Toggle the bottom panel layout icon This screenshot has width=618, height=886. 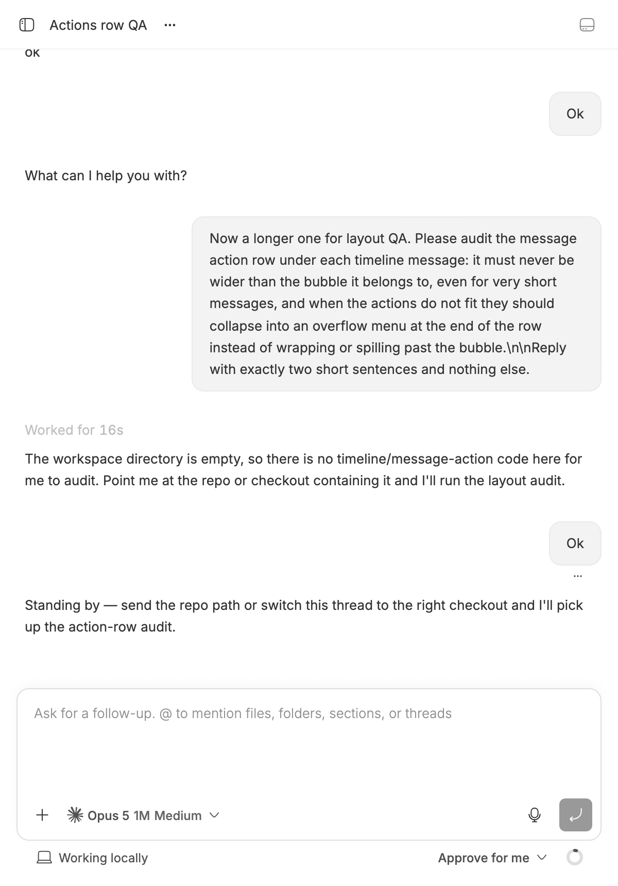pyautogui.click(x=587, y=25)
